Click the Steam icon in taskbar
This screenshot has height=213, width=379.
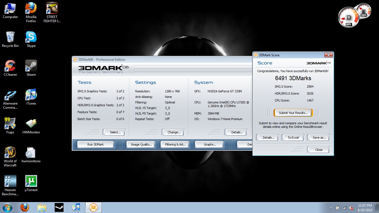coord(59,207)
